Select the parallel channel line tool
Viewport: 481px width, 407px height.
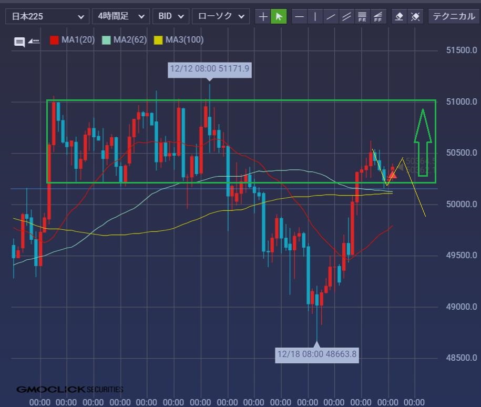pos(346,16)
